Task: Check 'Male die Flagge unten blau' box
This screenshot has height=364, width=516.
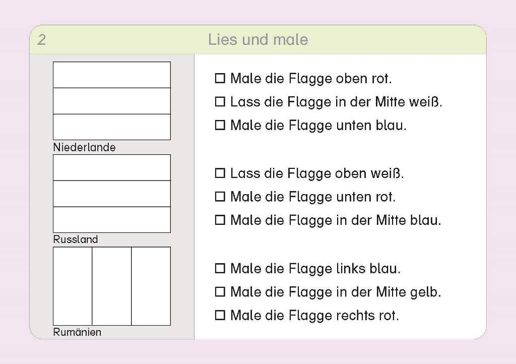Action: 220,125
